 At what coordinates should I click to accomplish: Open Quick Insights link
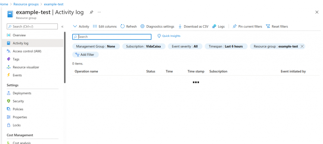(x=169, y=36)
